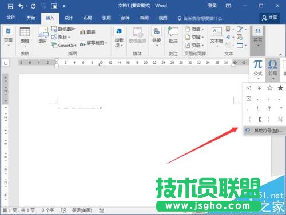
Task: Click the word count 0个字 in status bar
Action: point(47,210)
